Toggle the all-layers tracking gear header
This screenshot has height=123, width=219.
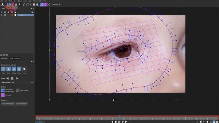(x=5, y=12)
